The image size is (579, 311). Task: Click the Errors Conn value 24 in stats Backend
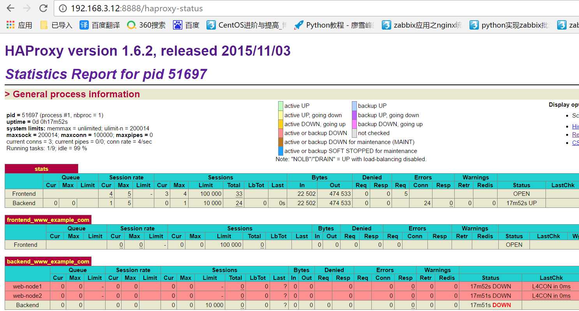427,203
